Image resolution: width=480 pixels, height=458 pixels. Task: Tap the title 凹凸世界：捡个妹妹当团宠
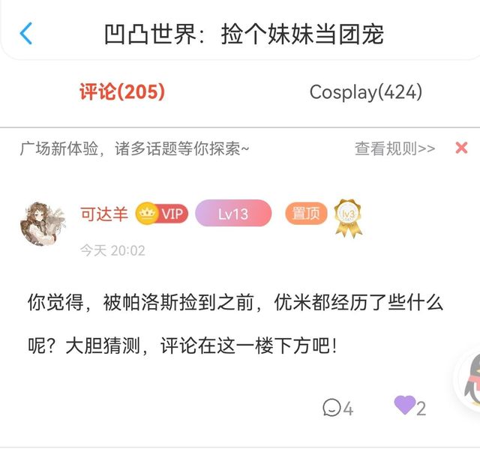[x=244, y=34]
